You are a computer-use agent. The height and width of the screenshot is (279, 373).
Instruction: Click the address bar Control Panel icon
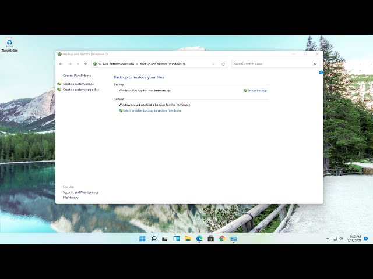pyautogui.click(x=95, y=64)
